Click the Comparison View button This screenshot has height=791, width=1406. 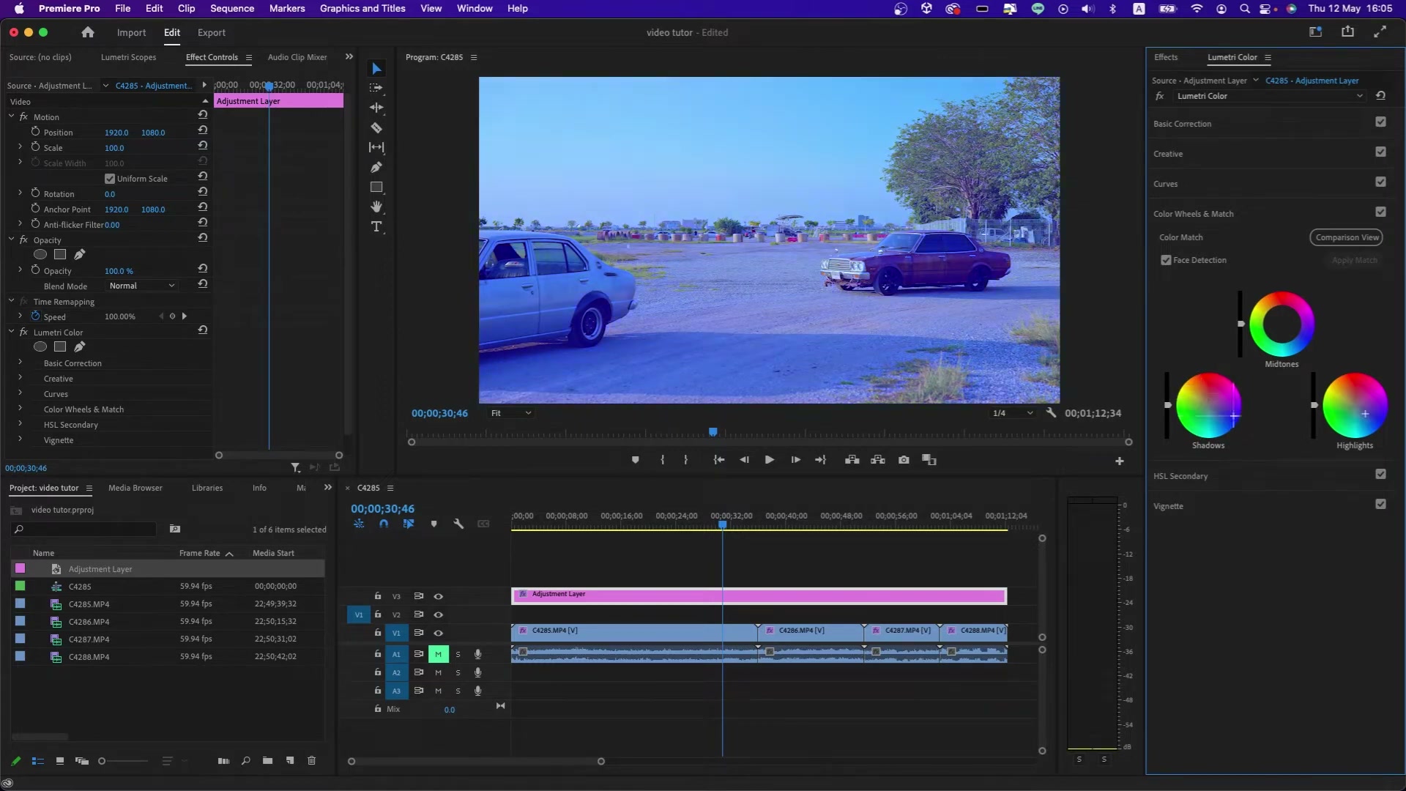1347,237
